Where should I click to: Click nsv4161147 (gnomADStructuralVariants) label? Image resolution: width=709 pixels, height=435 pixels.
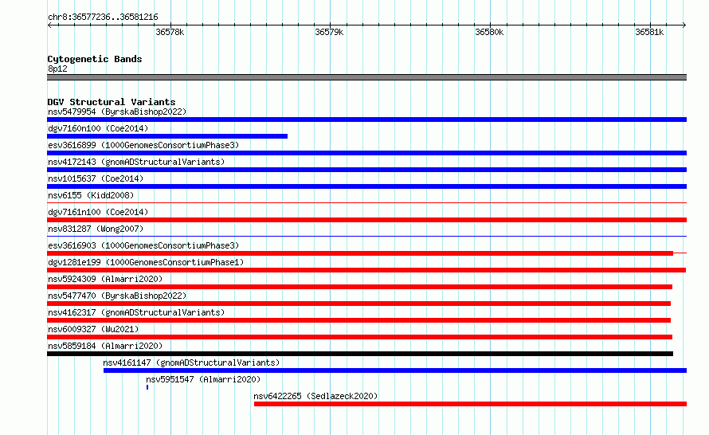[x=191, y=362]
